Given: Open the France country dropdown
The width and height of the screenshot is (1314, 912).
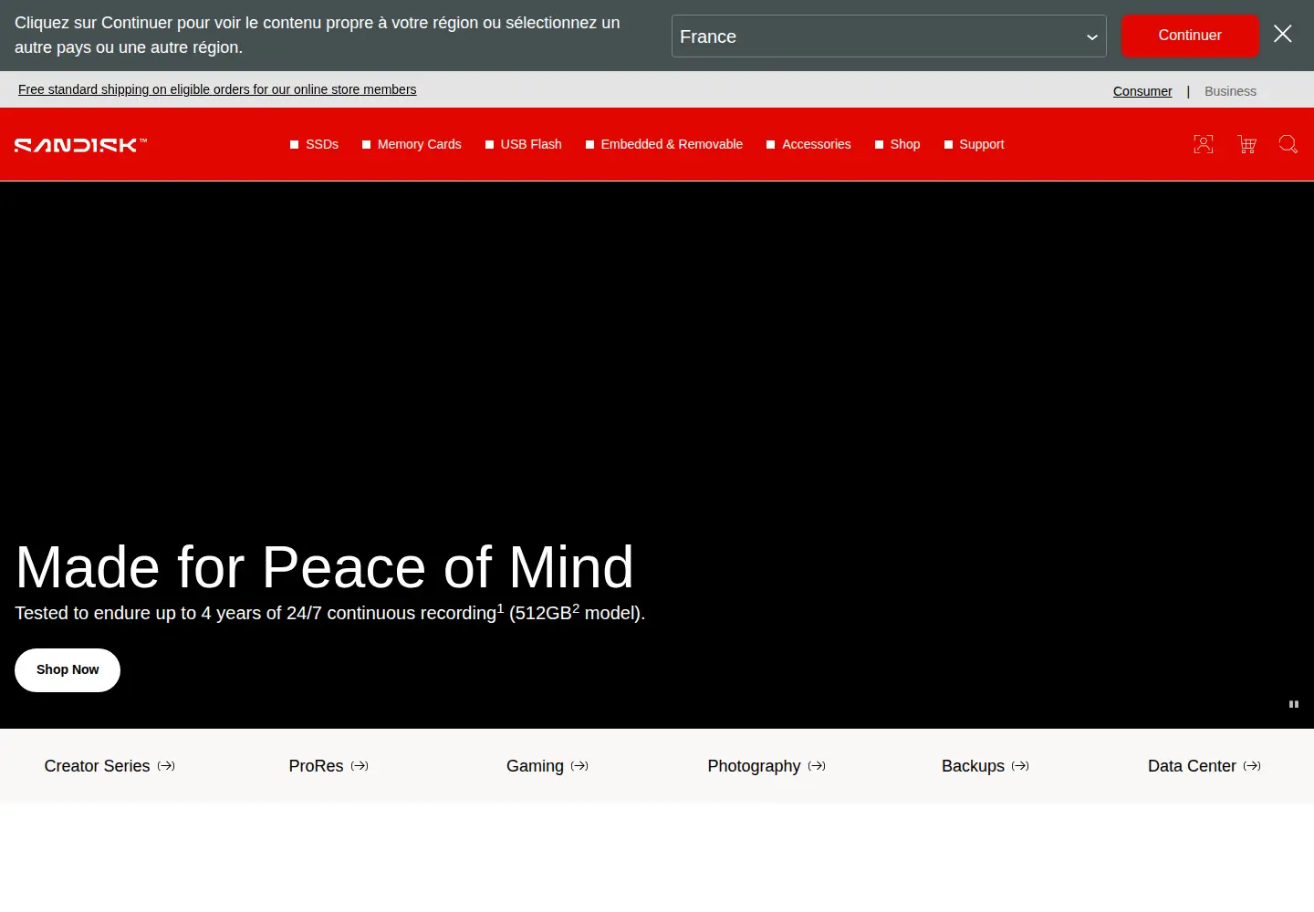Looking at the screenshot, I should click(x=889, y=36).
